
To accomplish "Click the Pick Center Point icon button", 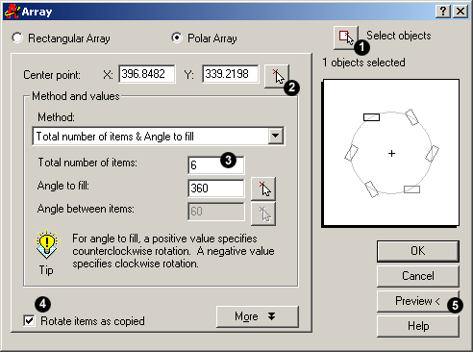I will click(277, 76).
